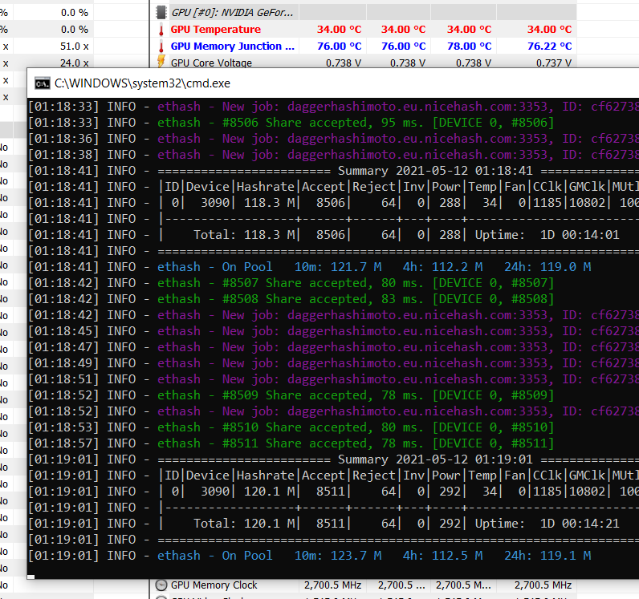Click the Uptime 1D 00:14:21 text
The image size is (639, 599).
click(547, 524)
